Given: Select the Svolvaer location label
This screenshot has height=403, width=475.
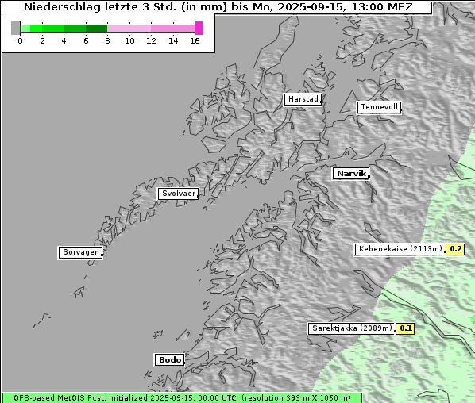Looking at the screenshot, I should [x=179, y=194].
